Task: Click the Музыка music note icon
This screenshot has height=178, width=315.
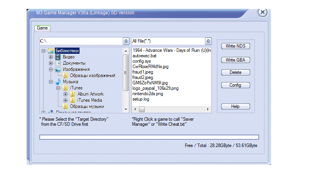Action: click(x=58, y=82)
